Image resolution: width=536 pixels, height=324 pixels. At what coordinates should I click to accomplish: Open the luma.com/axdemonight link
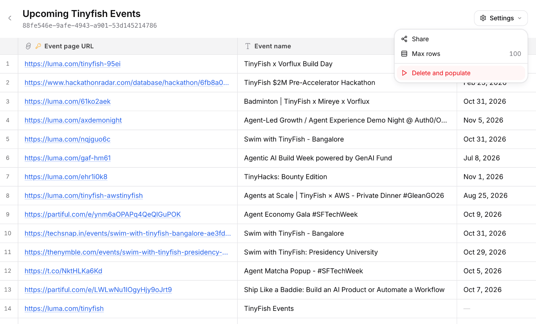pyautogui.click(x=73, y=120)
